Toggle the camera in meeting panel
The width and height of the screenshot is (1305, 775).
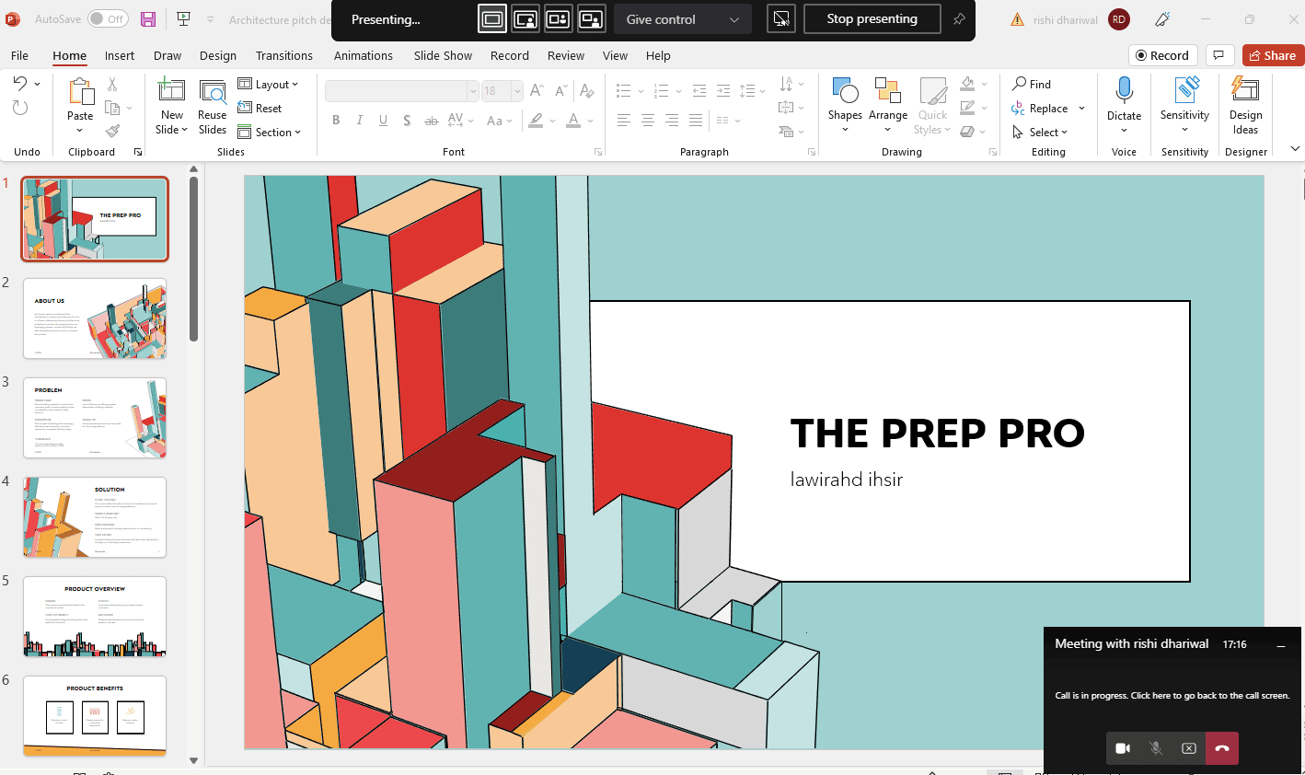click(x=1123, y=748)
